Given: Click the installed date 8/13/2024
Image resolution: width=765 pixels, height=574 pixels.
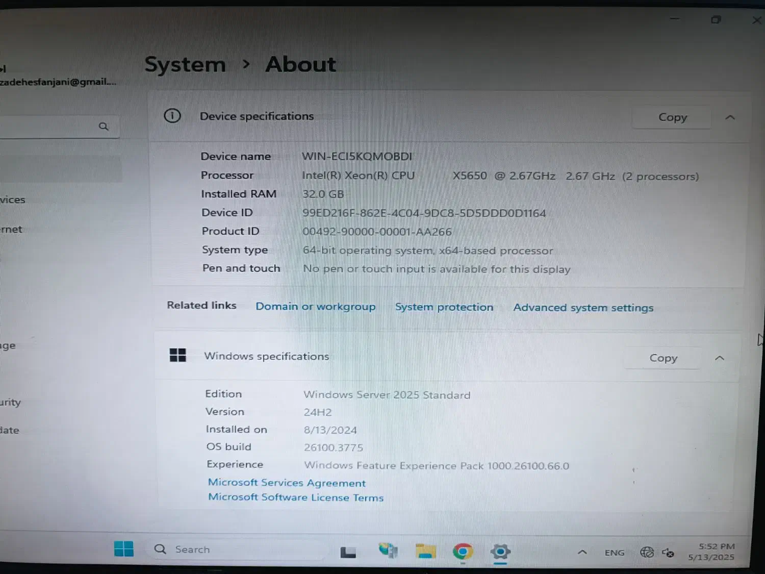Looking at the screenshot, I should click(330, 430).
